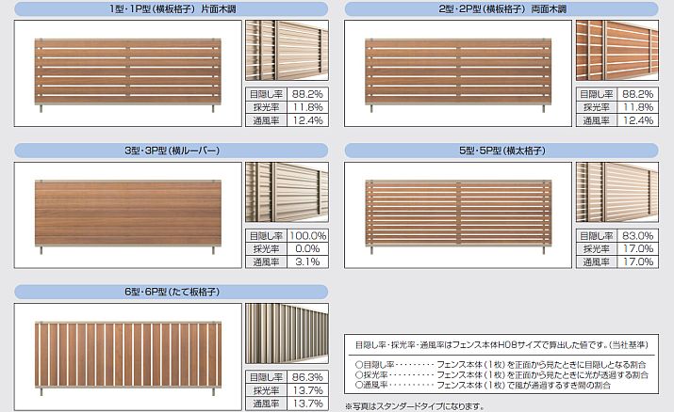Viewport: 674px width, 412px height.
Task: Click the small angled photo beside 2型 fence
Action: click(x=616, y=51)
